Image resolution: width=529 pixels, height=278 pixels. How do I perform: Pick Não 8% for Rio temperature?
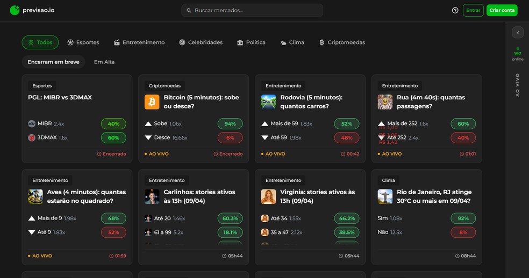[463, 232]
